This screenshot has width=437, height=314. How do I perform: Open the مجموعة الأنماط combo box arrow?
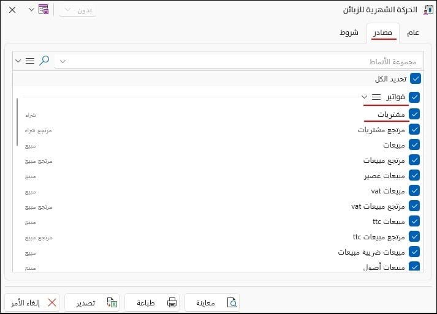tap(63, 61)
